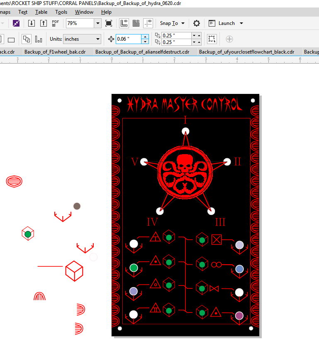Click the nudge distance arrows icon

(111, 39)
